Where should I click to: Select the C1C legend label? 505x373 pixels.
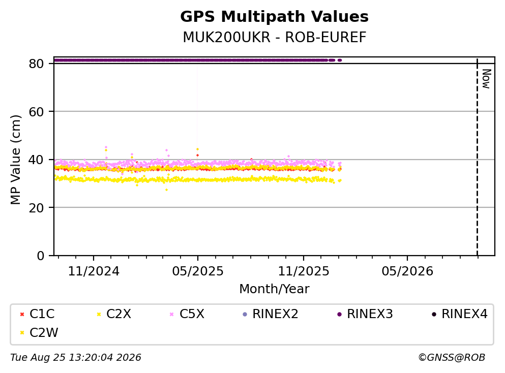point(42,314)
